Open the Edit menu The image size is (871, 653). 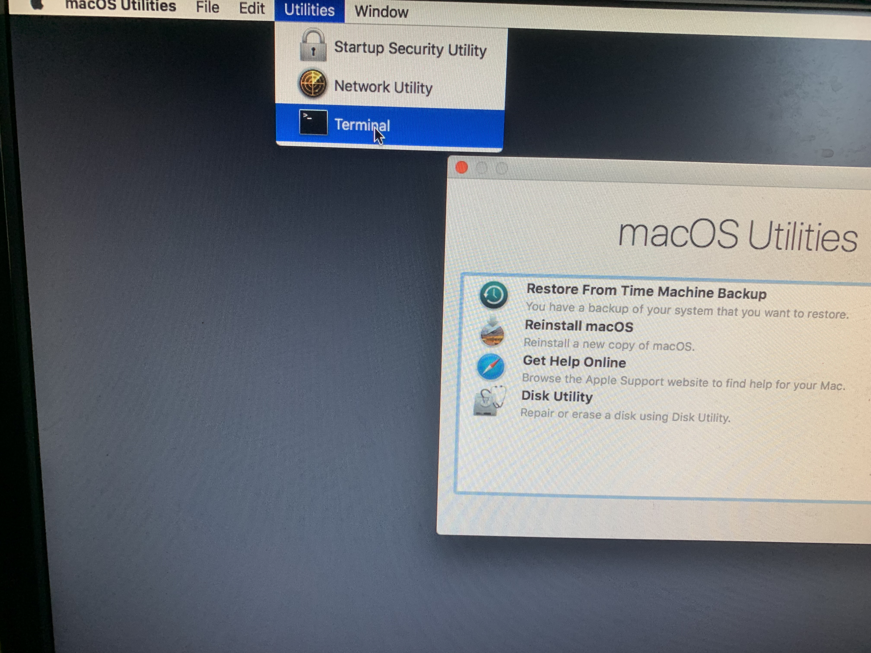[x=252, y=8]
